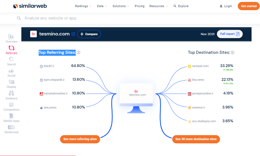This screenshot has width=260, height=156.
Task: Open the Overview sidebar section
Action: pos(12,38)
